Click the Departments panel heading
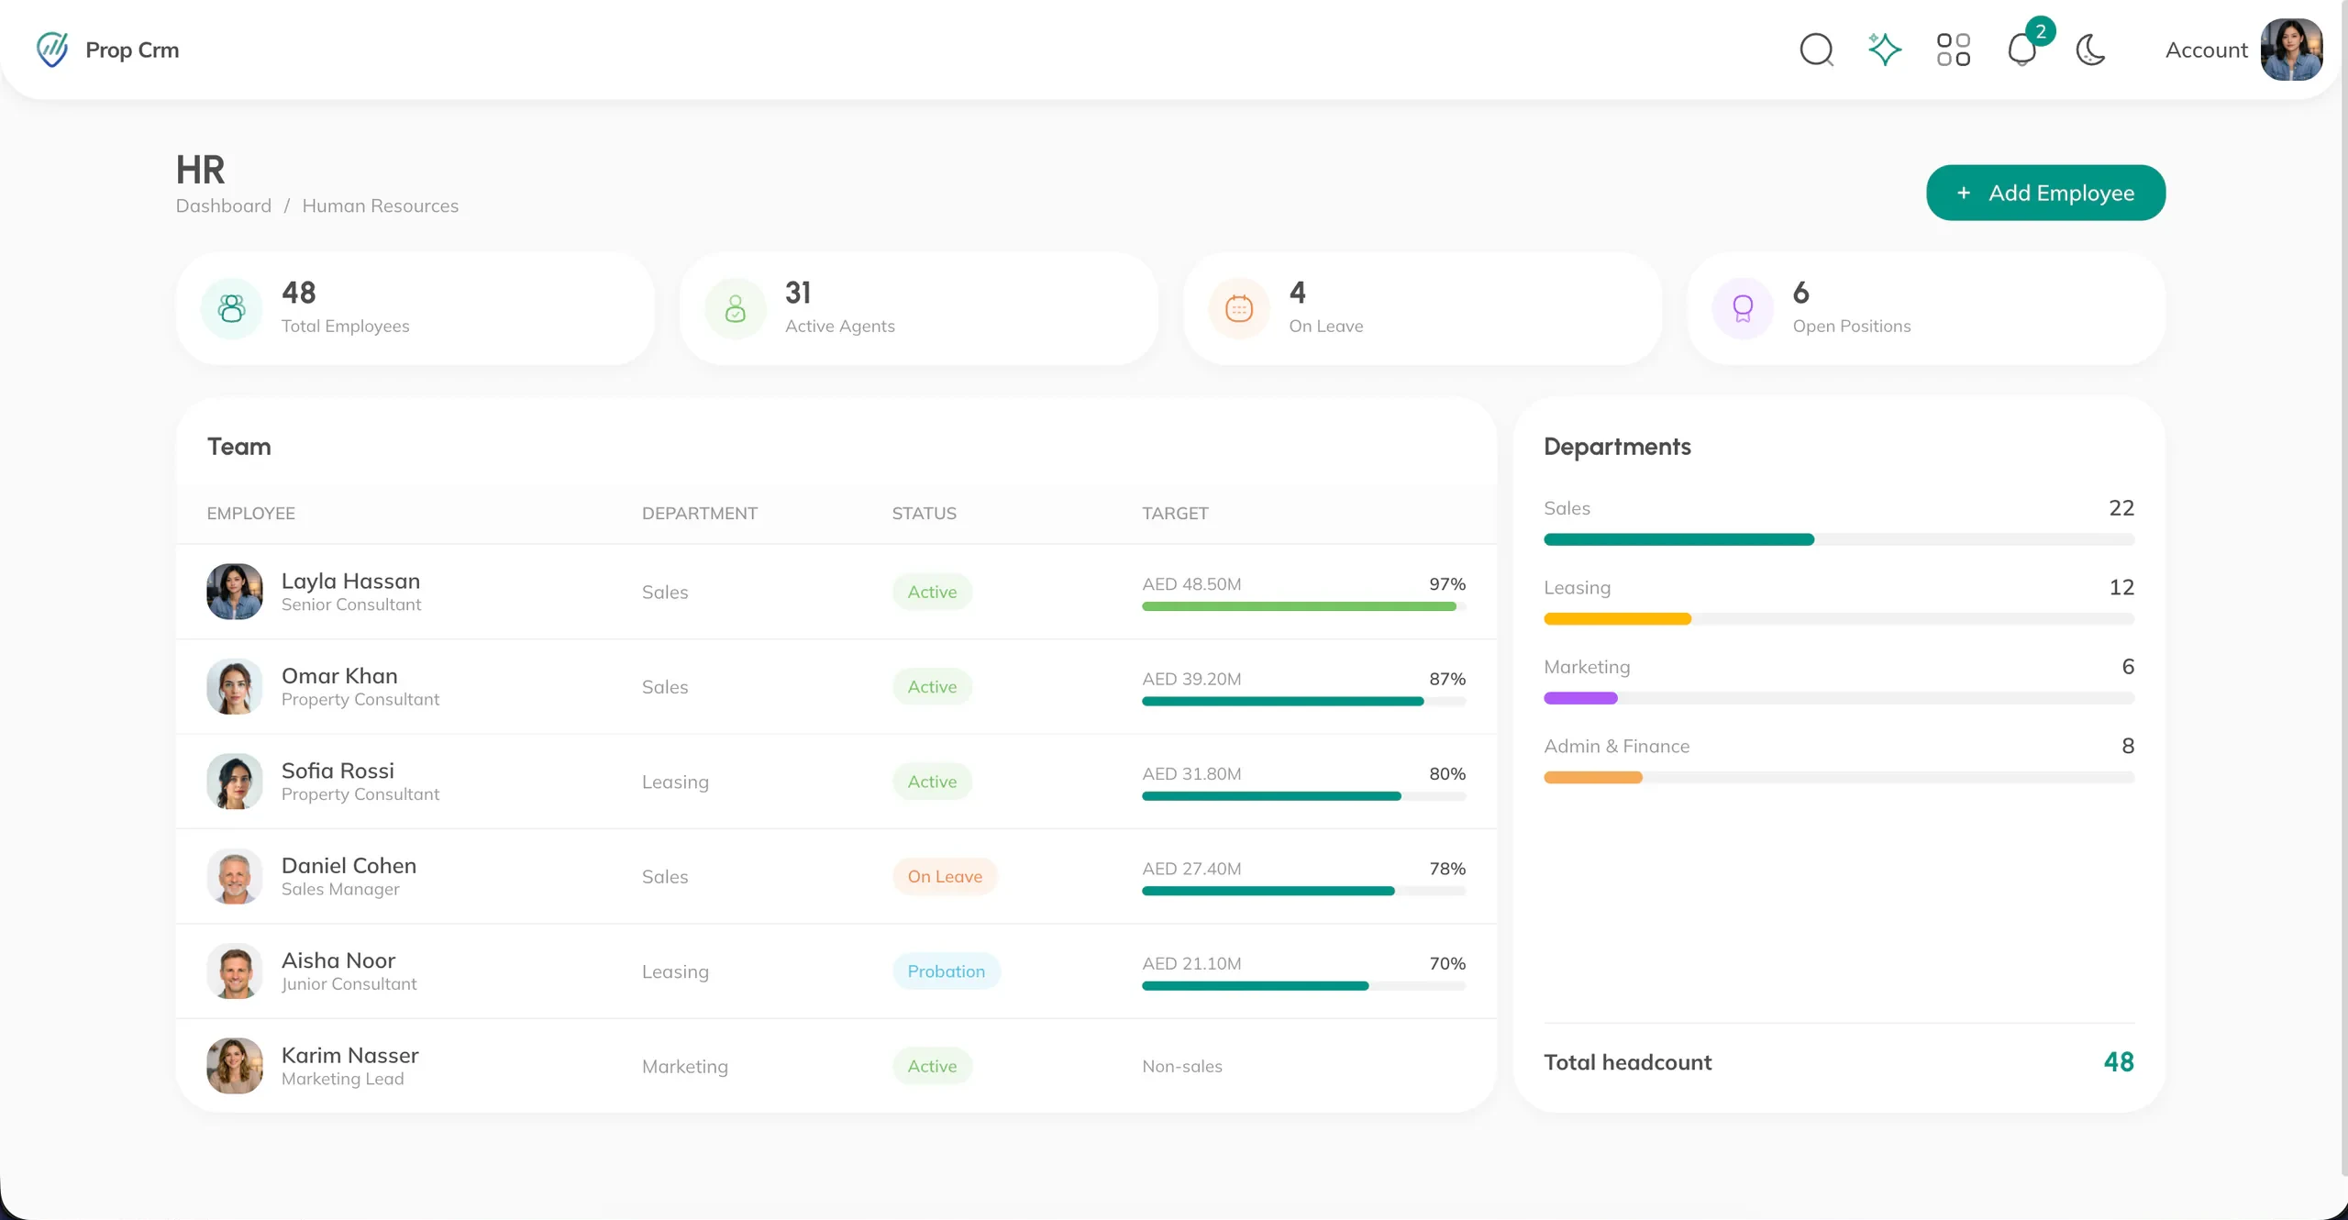2348x1220 pixels. [x=1617, y=447]
